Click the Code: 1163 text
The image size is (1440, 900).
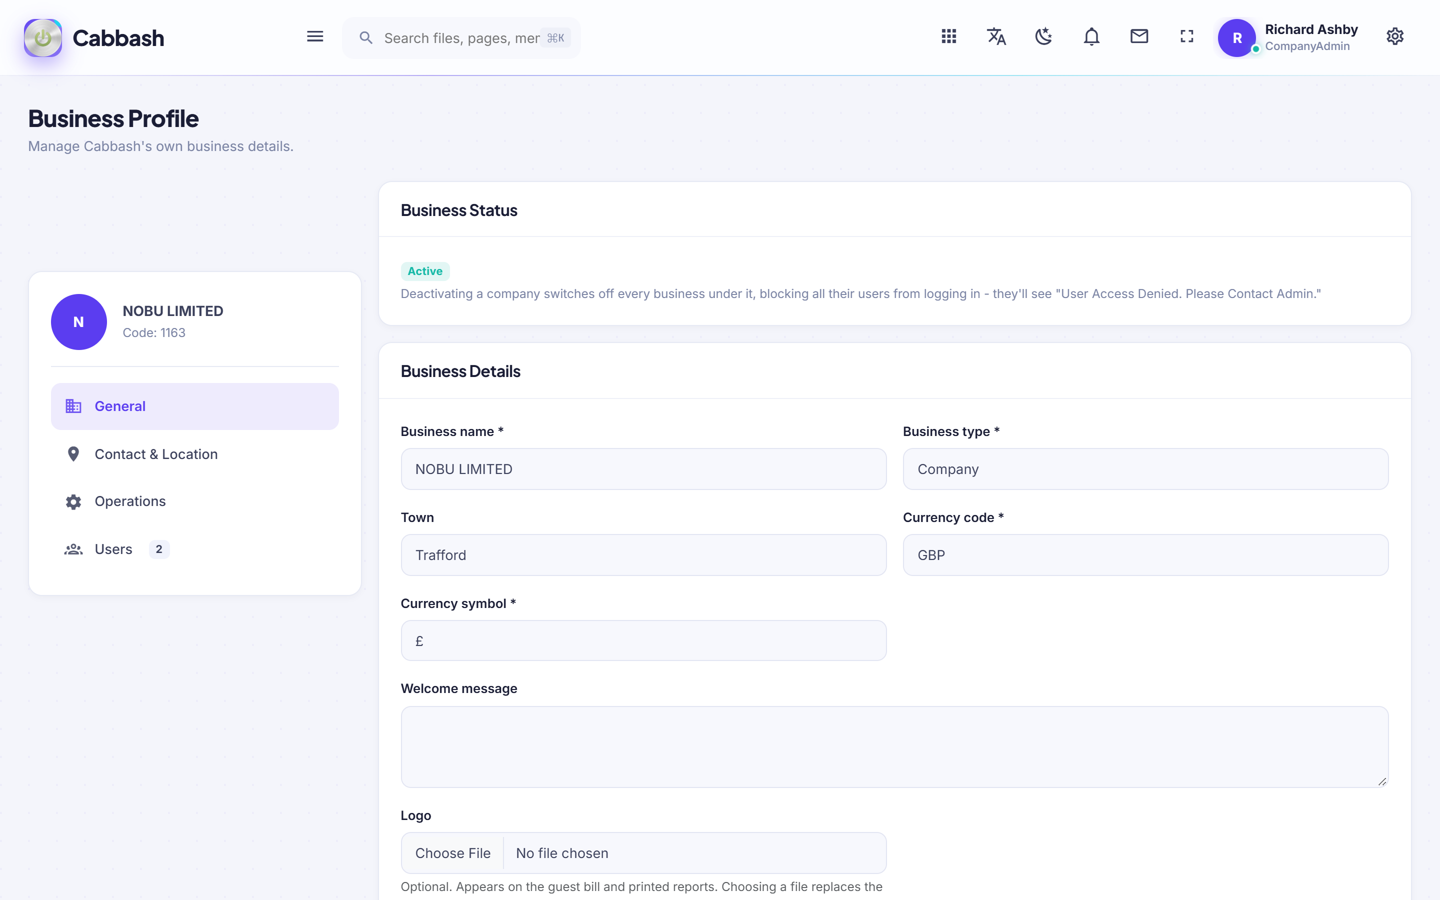tap(154, 332)
